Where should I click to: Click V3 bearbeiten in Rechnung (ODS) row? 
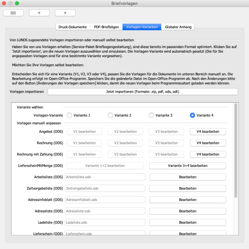(167, 143)
